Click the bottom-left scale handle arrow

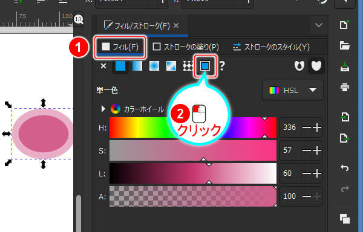pos(8,163)
